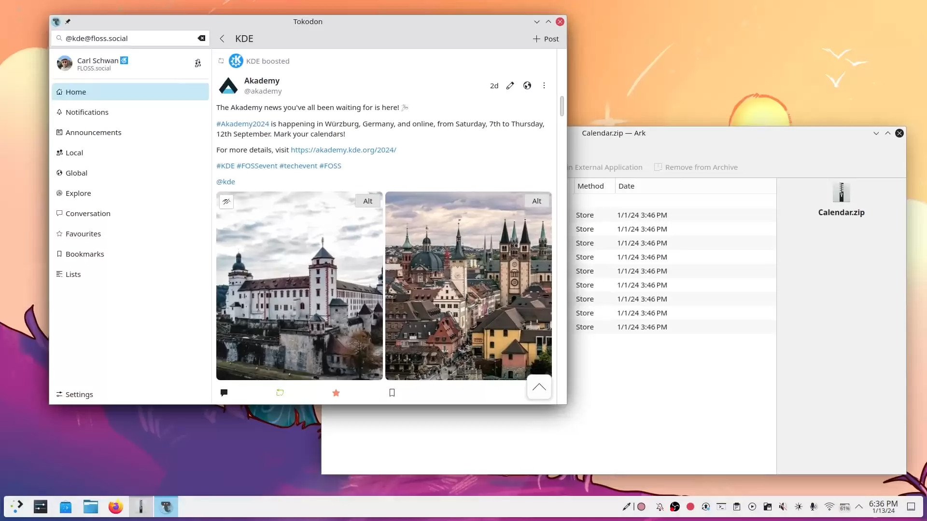
Task: Open Dolphin file manager from taskbar
Action: pos(91,507)
